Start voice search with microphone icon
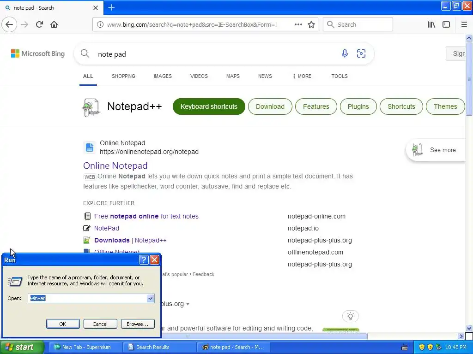Viewport: 473px width, 354px height. pos(345,53)
